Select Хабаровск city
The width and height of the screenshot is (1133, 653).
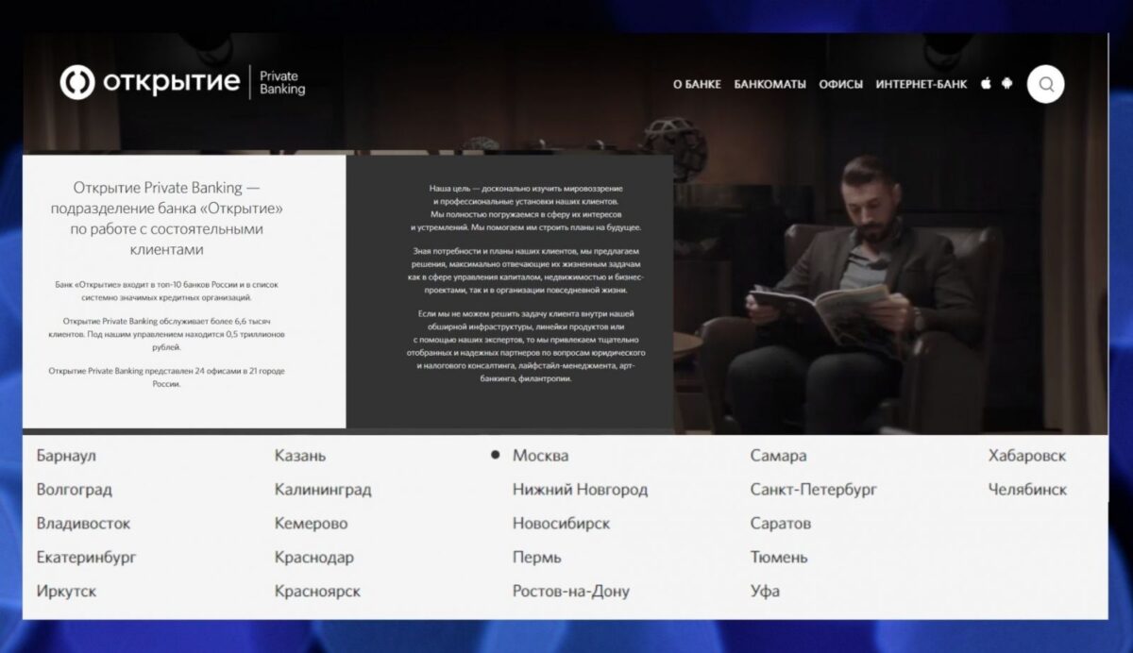coord(1027,456)
